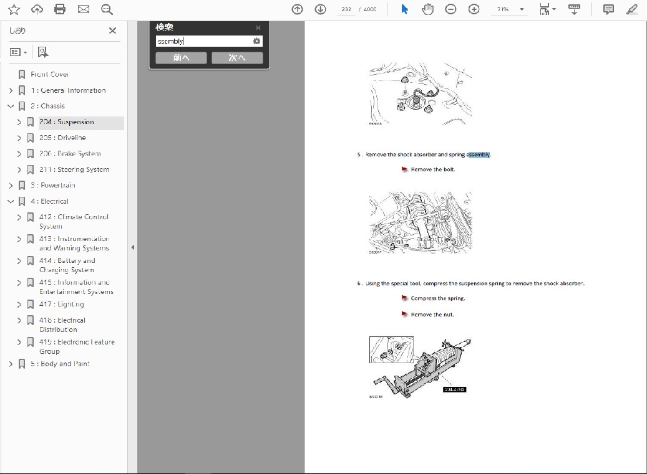Expand 413 : Instrumentation and Warning Systems
The height and width of the screenshot is (474, 647).
[x=19, y=239]
